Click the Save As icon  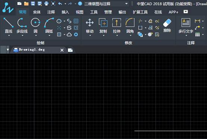coord(40,4)
